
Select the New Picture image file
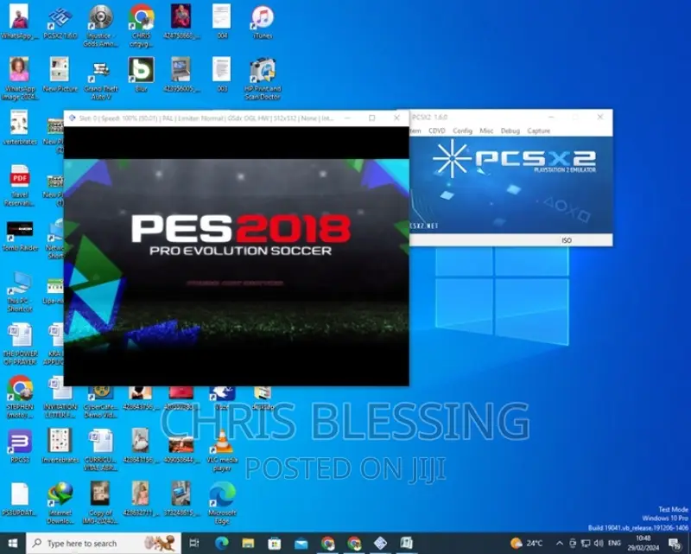click(x=60, y=74)
